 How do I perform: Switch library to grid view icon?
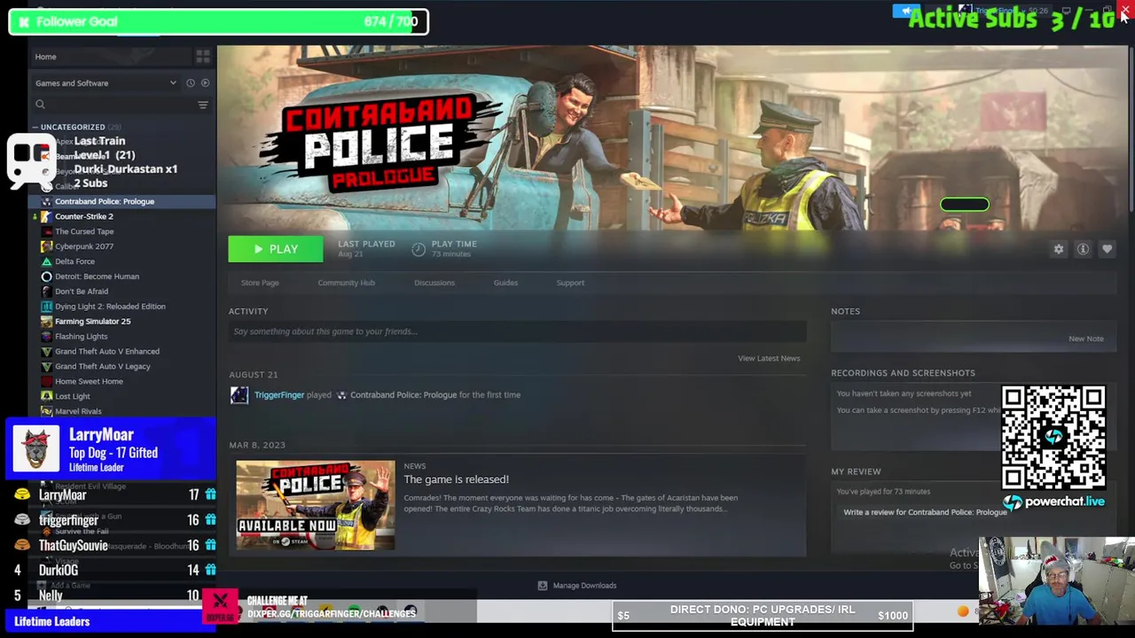coord(203,57)
